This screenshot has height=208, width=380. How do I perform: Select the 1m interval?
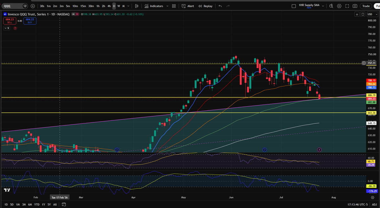coord(49,6)
